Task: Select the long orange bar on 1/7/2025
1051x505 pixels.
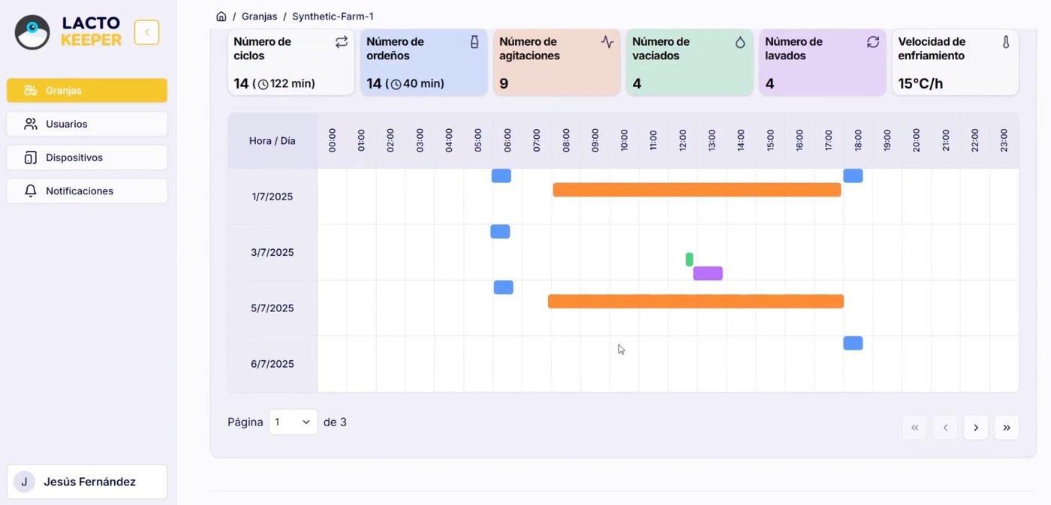Action: [x=696, y=189]
